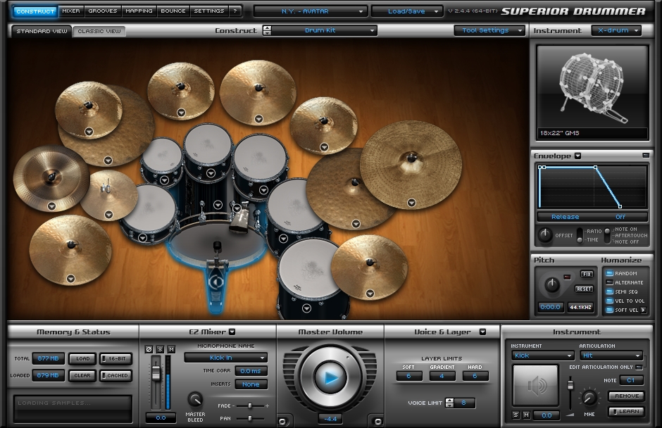Toggle the Envelope on/off indicator
Screen dimensions: 662x428
click(646, 156)
